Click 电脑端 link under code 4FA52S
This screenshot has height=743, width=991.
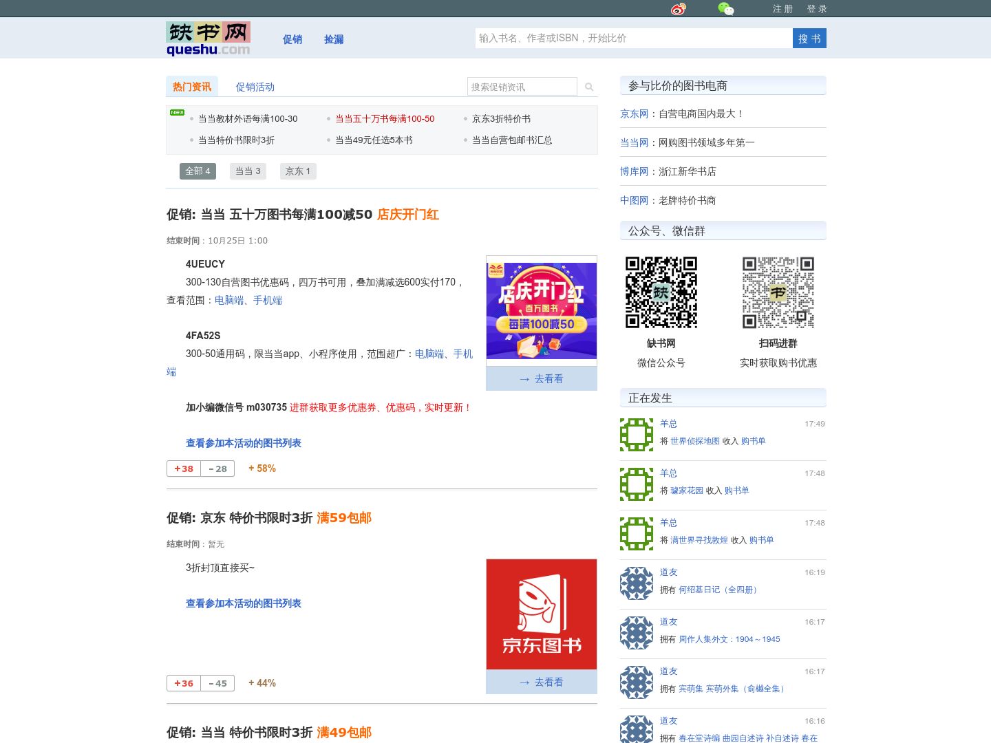point(429,354)
